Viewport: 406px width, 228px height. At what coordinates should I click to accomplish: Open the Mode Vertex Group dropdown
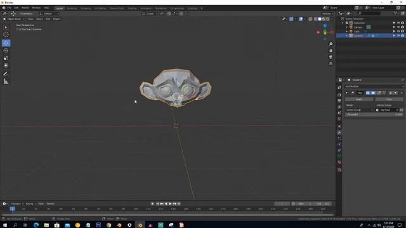point(360,110)
